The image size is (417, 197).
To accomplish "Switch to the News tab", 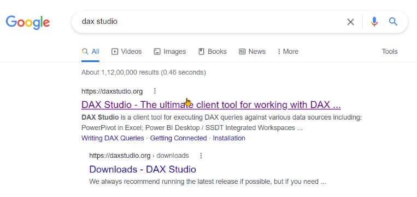I will [252, 51].
